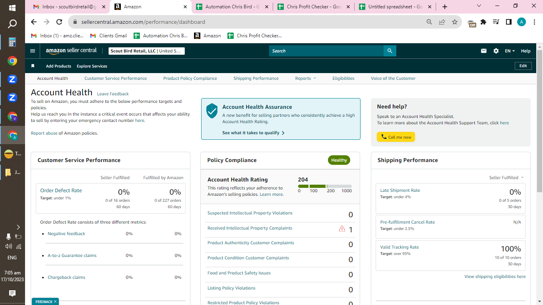Switch to Account Health tab
Image resolution: width=543 pixels, height=305 pixels.
click(52, 78)
